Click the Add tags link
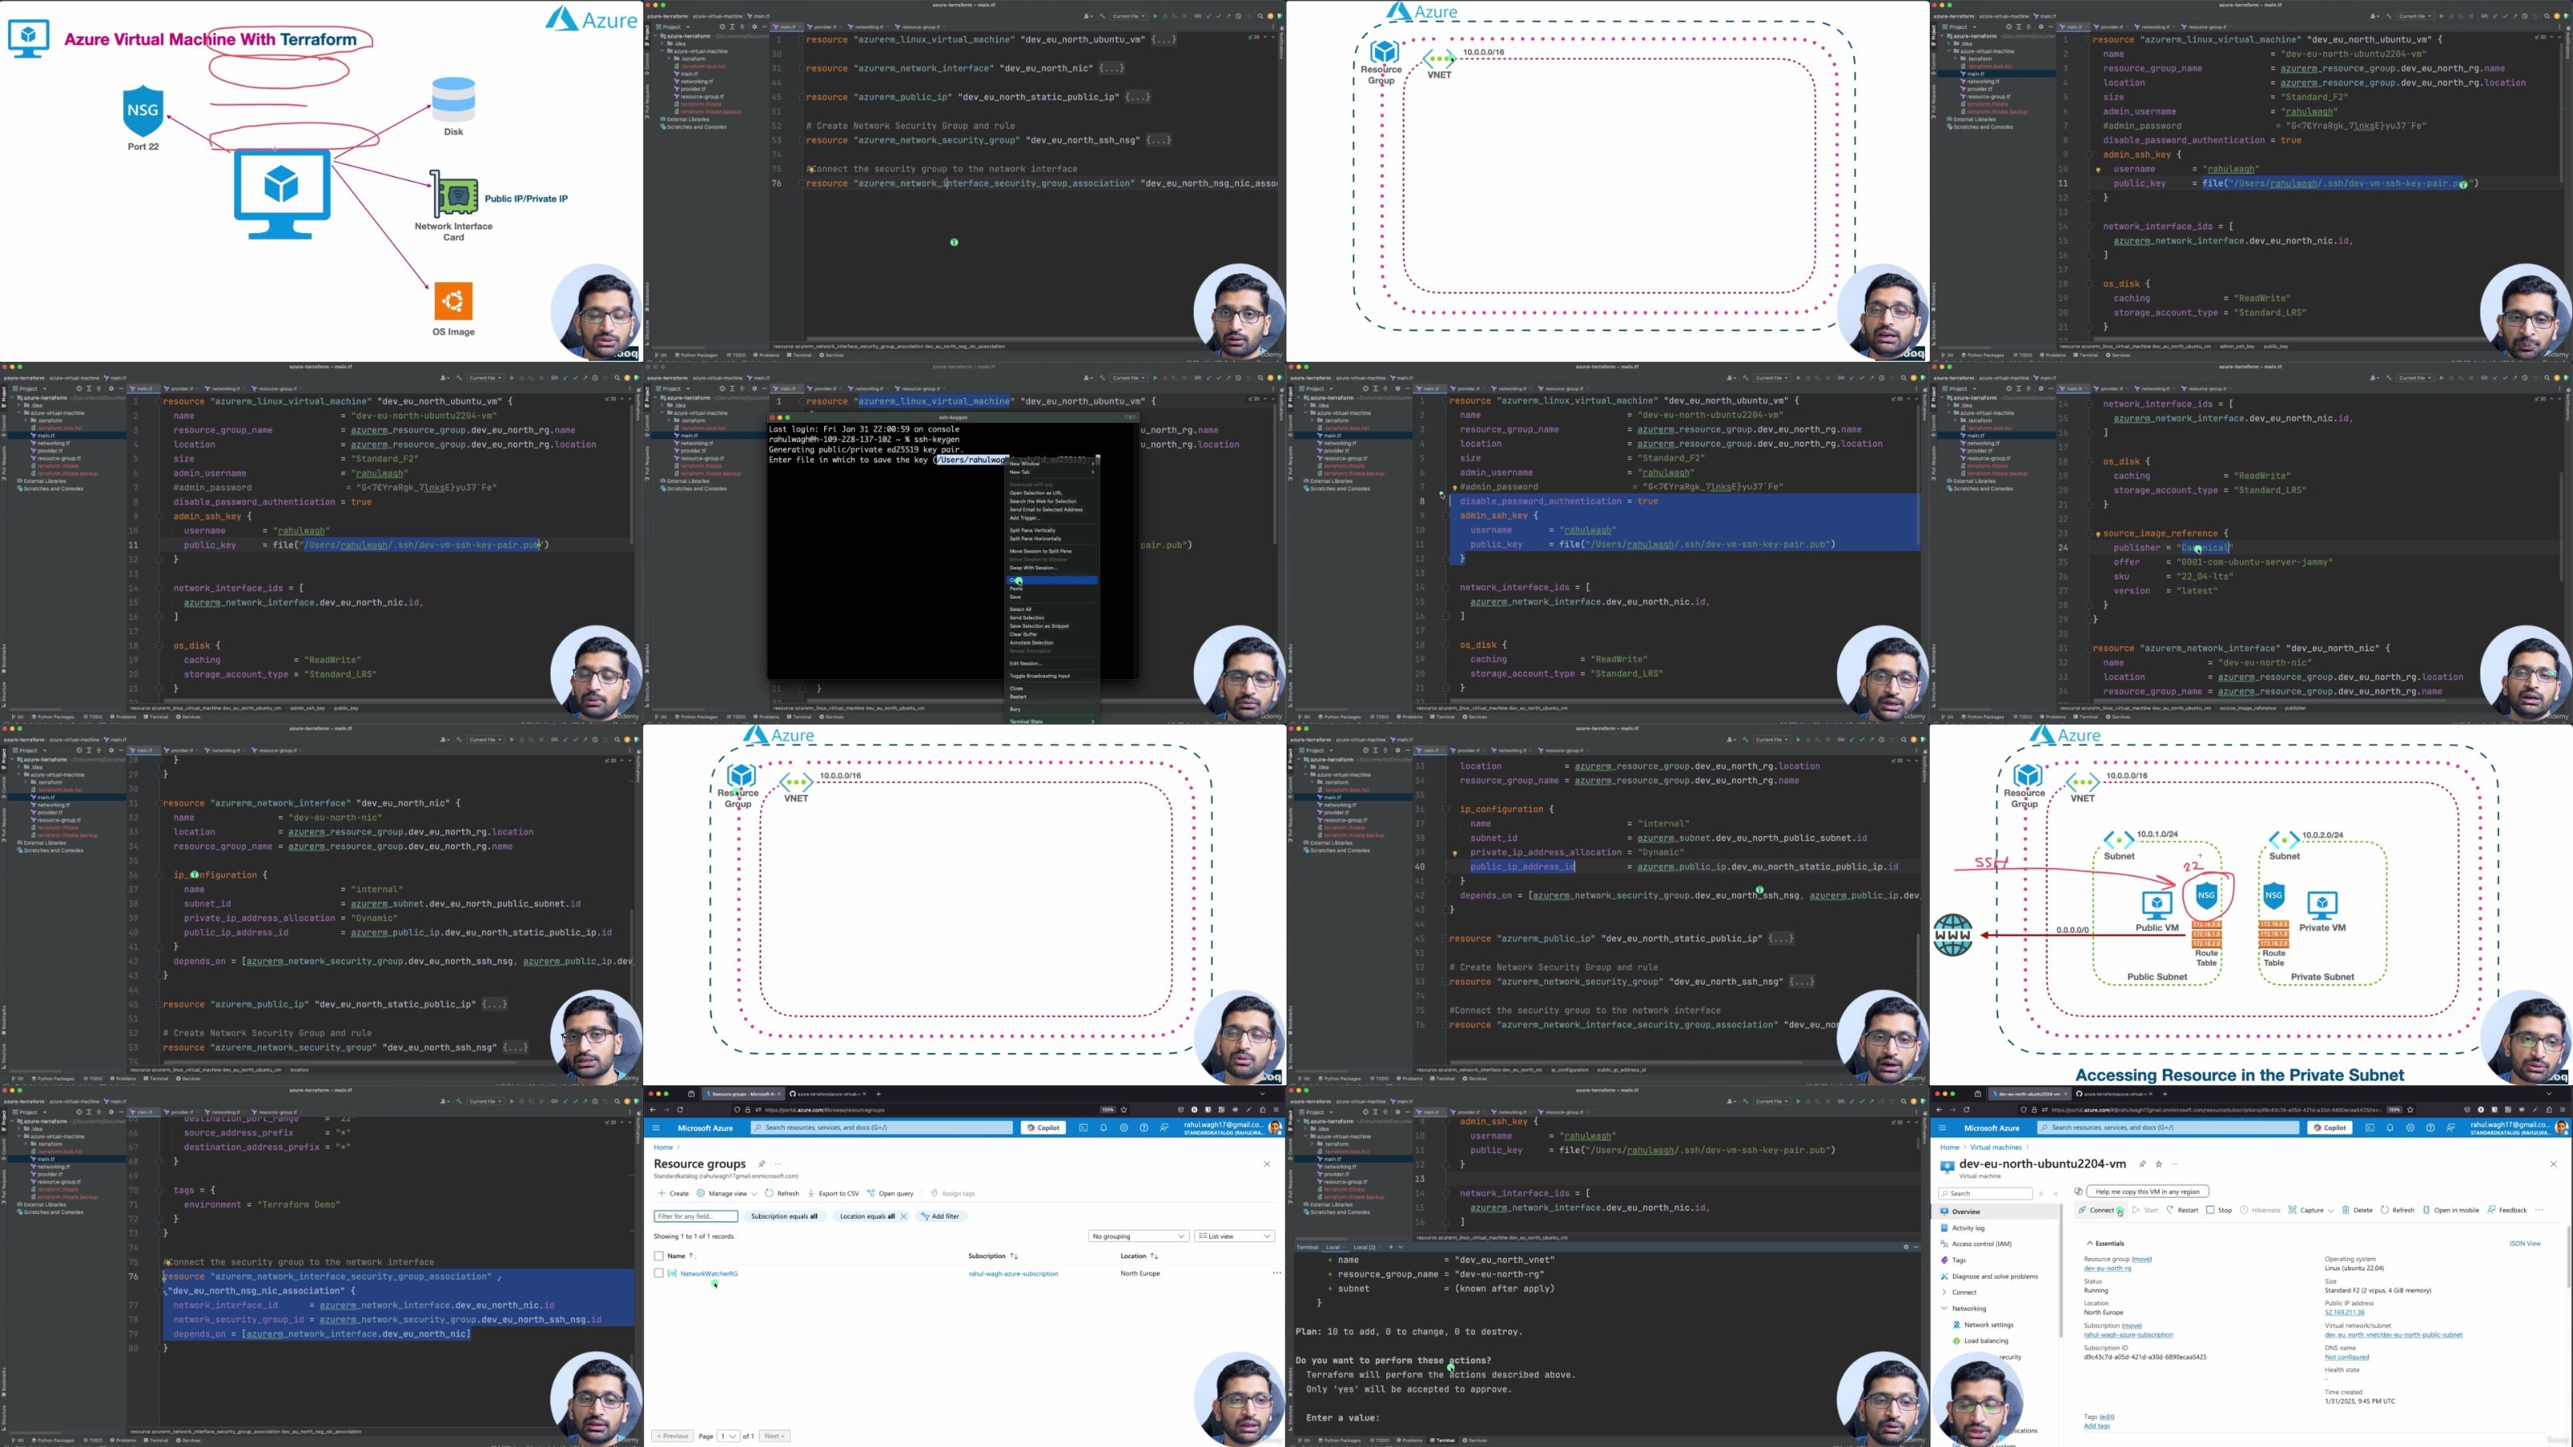Image resolution: width=2573 pixels, height=1447 pixels. (x=2095, y=1426)
